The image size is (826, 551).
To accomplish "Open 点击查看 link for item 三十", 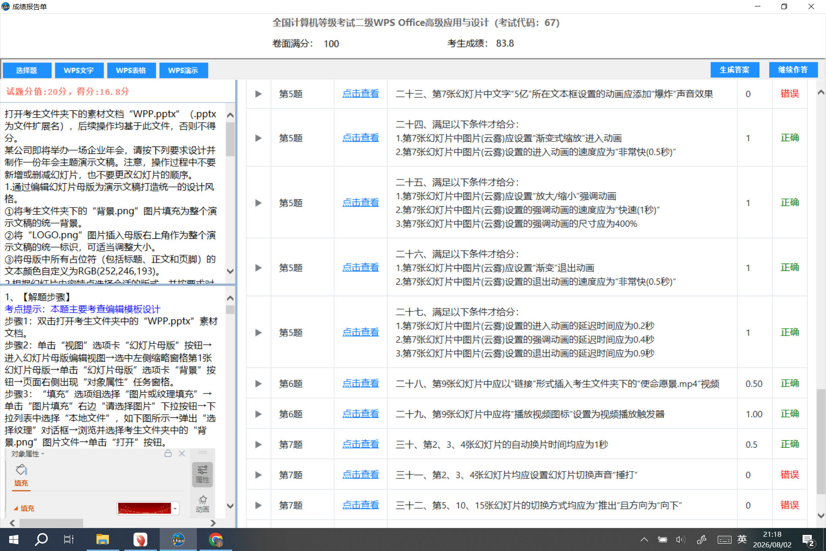I will coord(361,444).
